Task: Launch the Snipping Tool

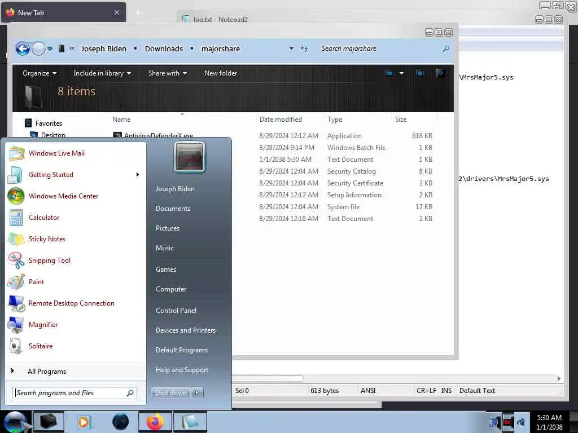Action: click(x=75, y=260)
